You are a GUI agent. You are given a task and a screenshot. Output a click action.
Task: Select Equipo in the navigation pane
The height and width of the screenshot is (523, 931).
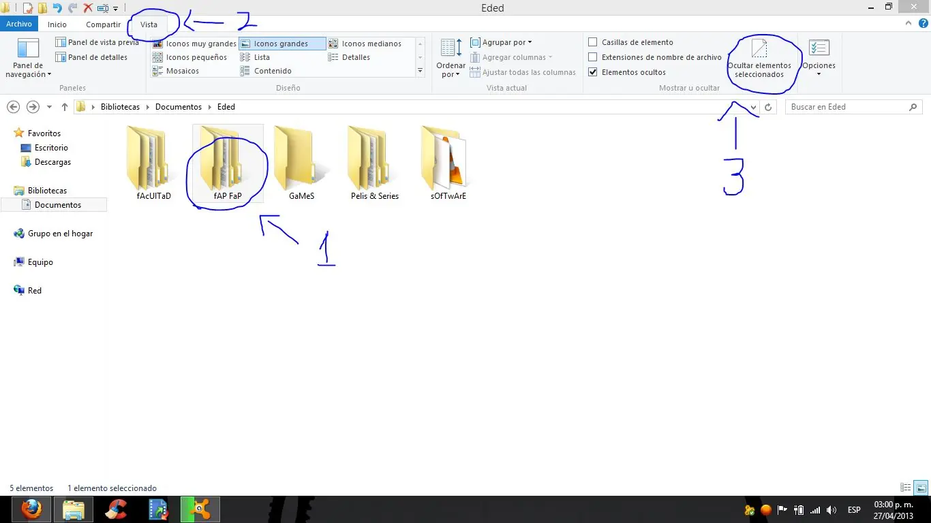[40, 262]
